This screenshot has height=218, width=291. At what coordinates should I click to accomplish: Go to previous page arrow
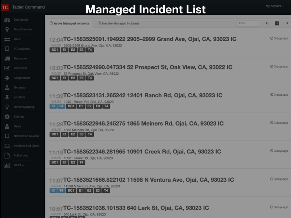(267, 23)
